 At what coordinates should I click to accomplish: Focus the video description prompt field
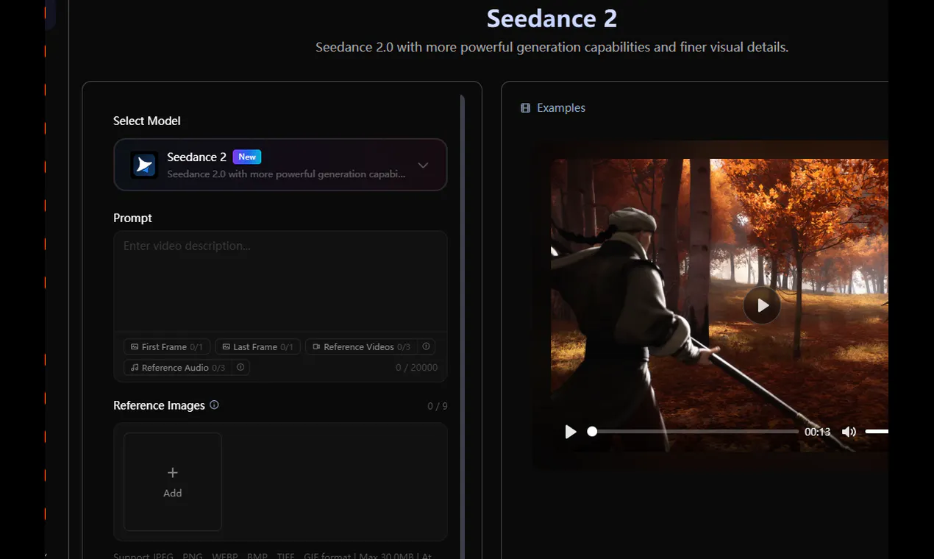(x=280, y=280)
